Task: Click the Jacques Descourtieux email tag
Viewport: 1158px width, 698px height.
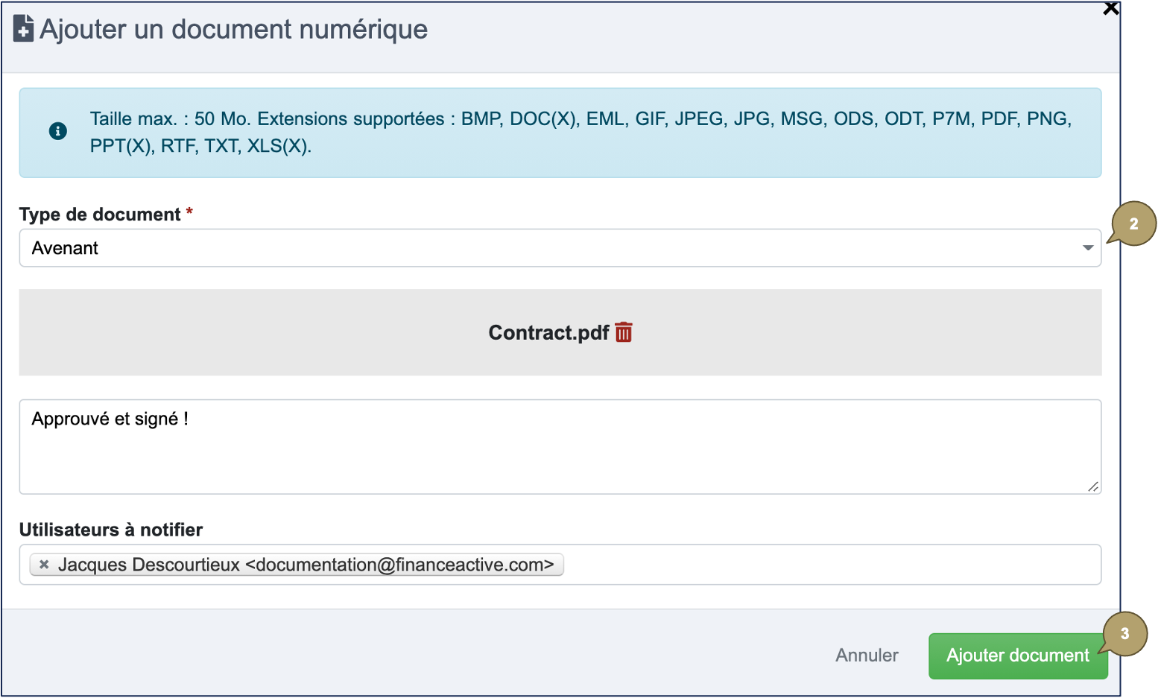Action: (306, 565)
